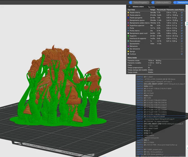188x157 pixels.
Task: Hide Parete interna lines in preview
Action: click(x=182, y=12)
